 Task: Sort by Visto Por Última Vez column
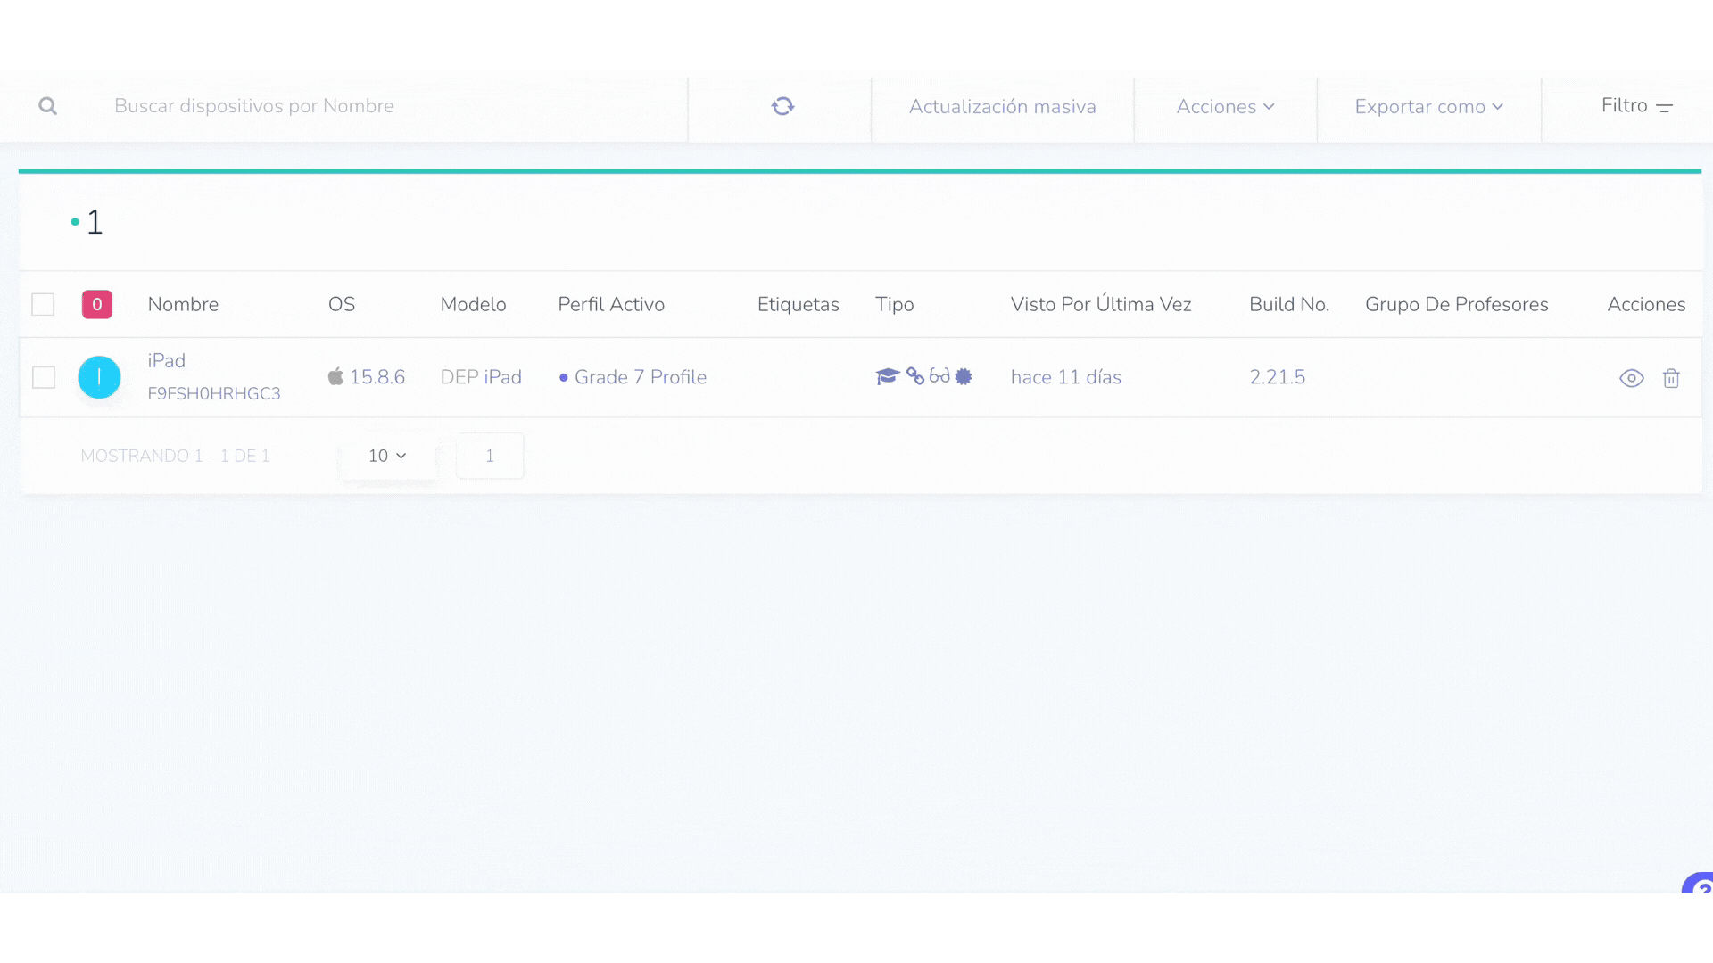(1100, 304)
